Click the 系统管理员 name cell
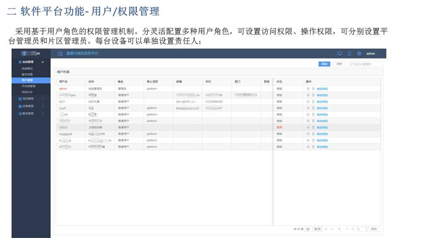This screenshot has width=423, height=238. (95, 89)
